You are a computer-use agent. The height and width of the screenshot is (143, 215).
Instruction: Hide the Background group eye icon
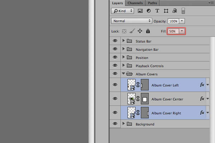[x=115, y=124]
